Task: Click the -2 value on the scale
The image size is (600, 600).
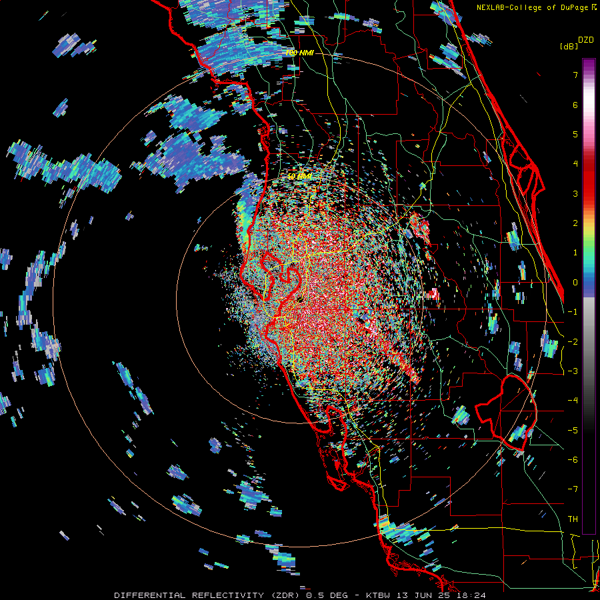Action: tap(573, 342)
